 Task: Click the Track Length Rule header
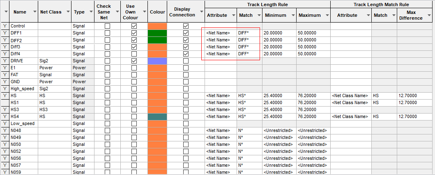267,5
